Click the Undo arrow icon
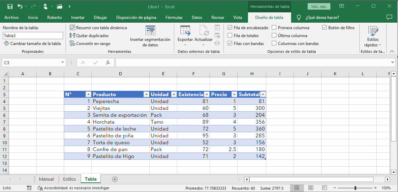Image resolution: width=398 pixels, height=192 pixels. coord(20,6)
